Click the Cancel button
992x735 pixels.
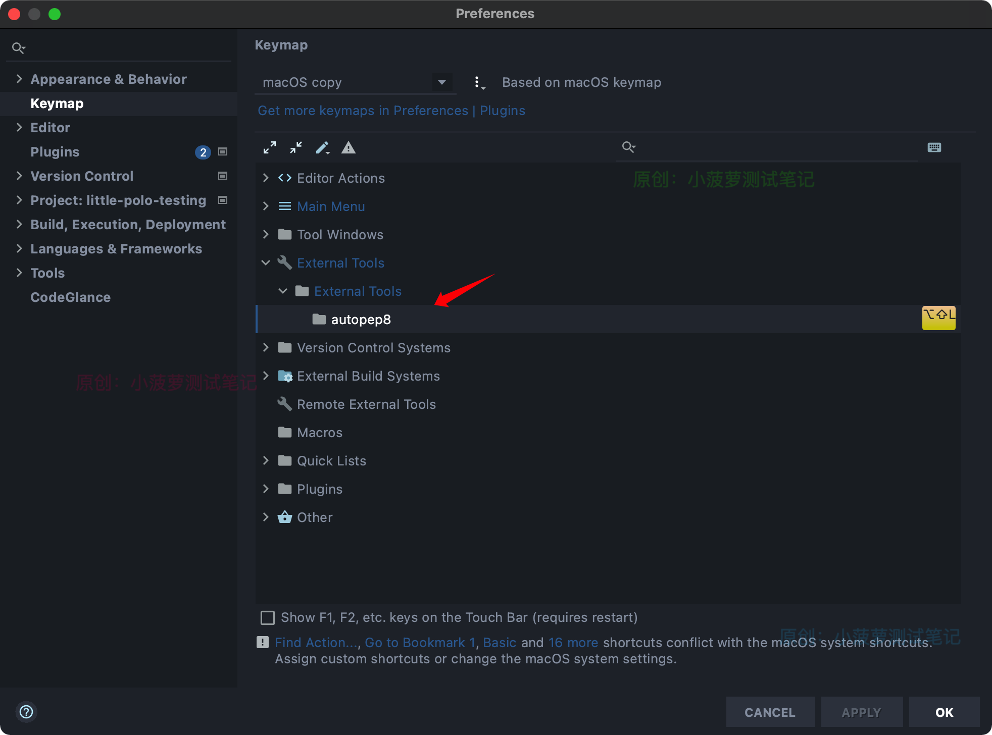[770, 712]
